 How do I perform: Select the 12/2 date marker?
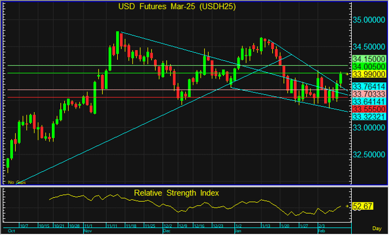click(x=167, y=226)
